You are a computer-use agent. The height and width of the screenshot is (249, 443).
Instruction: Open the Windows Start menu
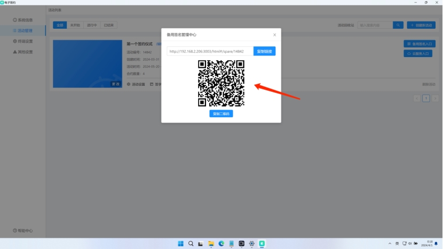[x=180, y=243]
